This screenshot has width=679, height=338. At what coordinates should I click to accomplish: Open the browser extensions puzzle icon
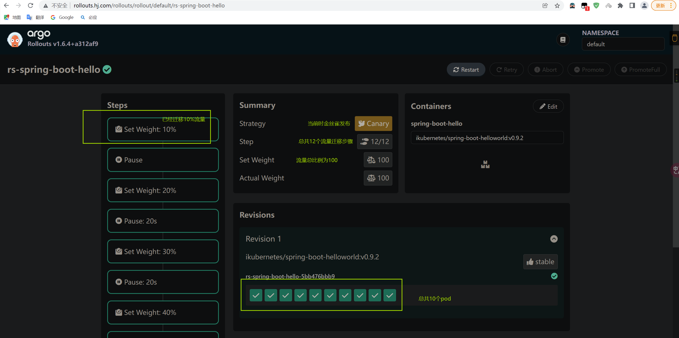click(x=620, y=6)
